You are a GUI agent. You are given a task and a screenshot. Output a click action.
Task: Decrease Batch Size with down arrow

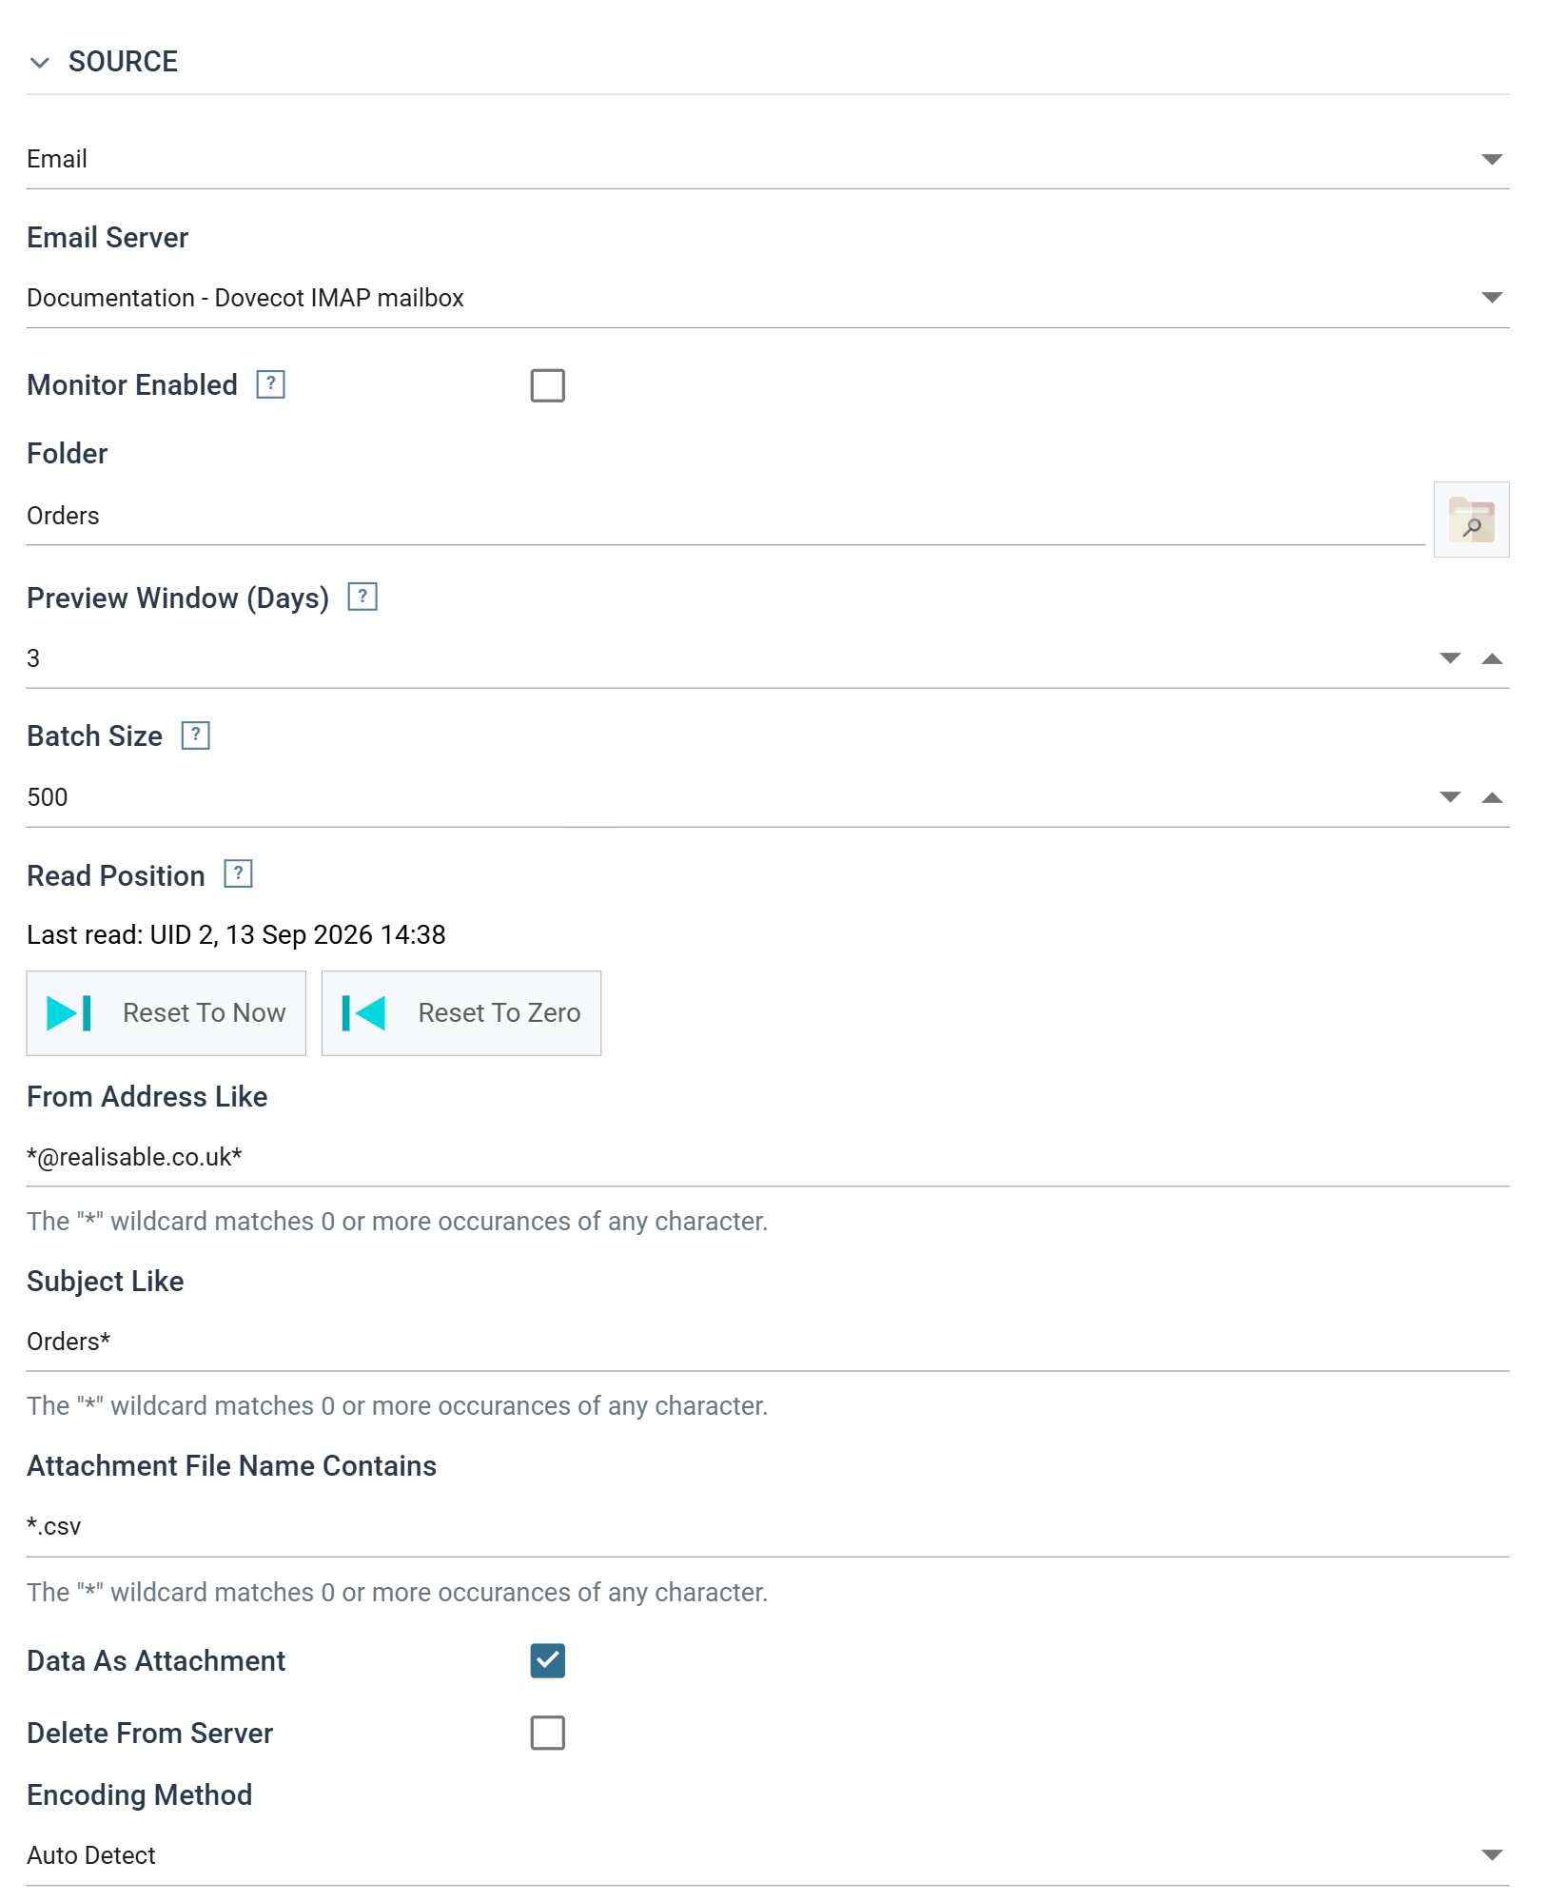[x=1450, y=797]
